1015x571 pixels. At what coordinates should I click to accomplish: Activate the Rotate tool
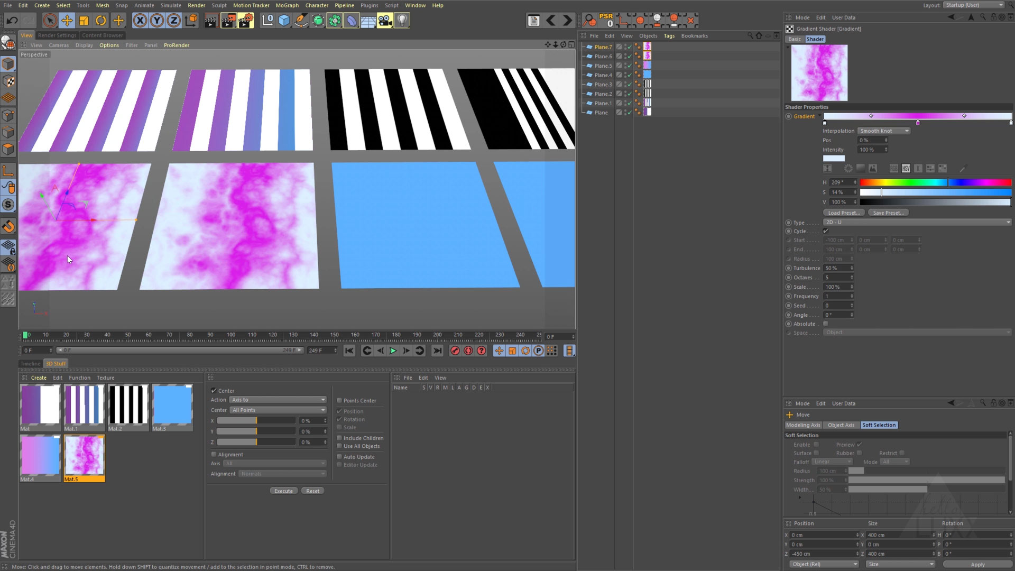[100, 21]
